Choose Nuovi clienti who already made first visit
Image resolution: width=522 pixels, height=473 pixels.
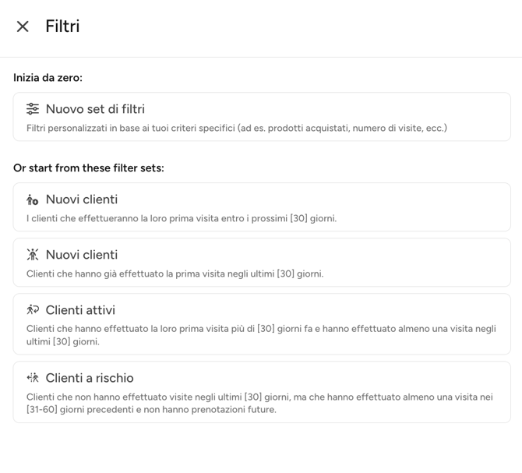(82, 255)
